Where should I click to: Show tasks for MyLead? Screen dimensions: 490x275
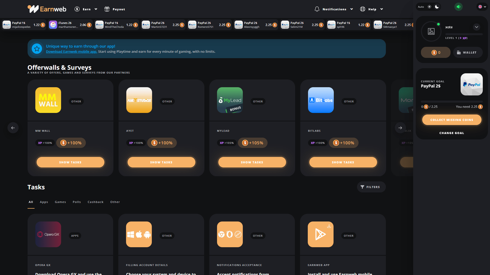252,162
